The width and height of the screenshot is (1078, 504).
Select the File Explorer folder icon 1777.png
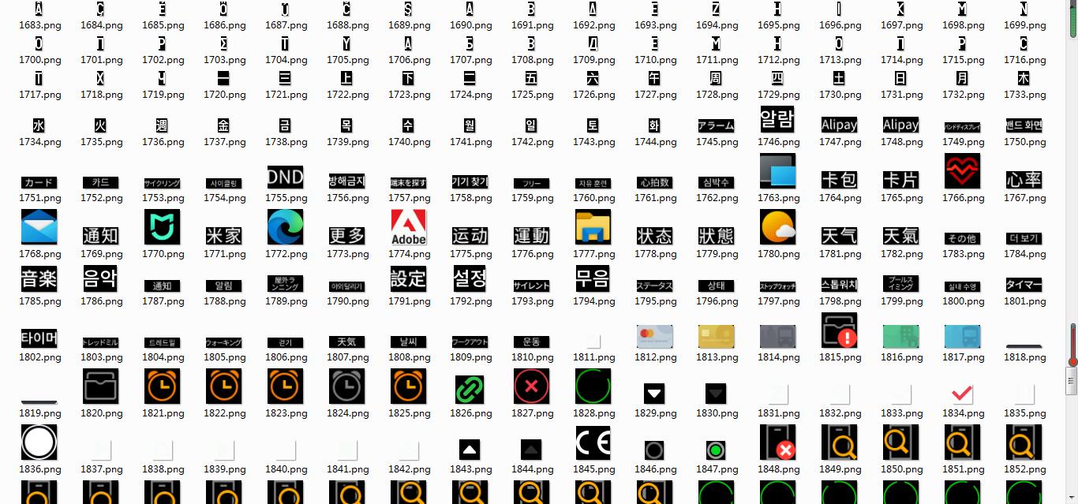click(593, 227)
